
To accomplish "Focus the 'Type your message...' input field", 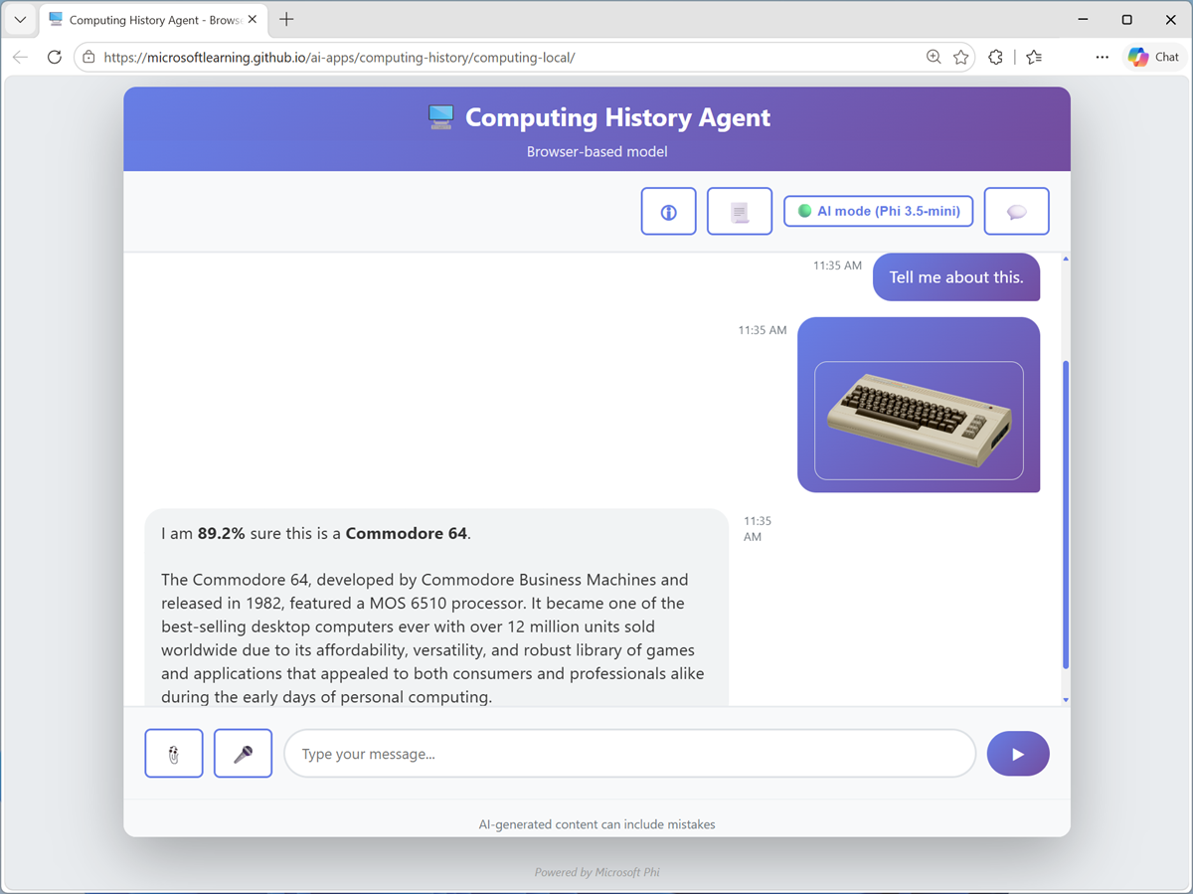I will (x=630, y=754).
